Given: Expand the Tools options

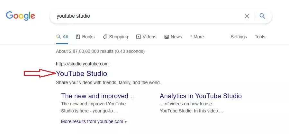Looking at the screenshot, I should click(x=260, y=37).
